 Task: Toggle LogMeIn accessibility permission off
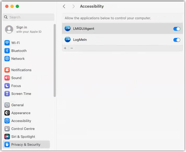tap(177, 40)
